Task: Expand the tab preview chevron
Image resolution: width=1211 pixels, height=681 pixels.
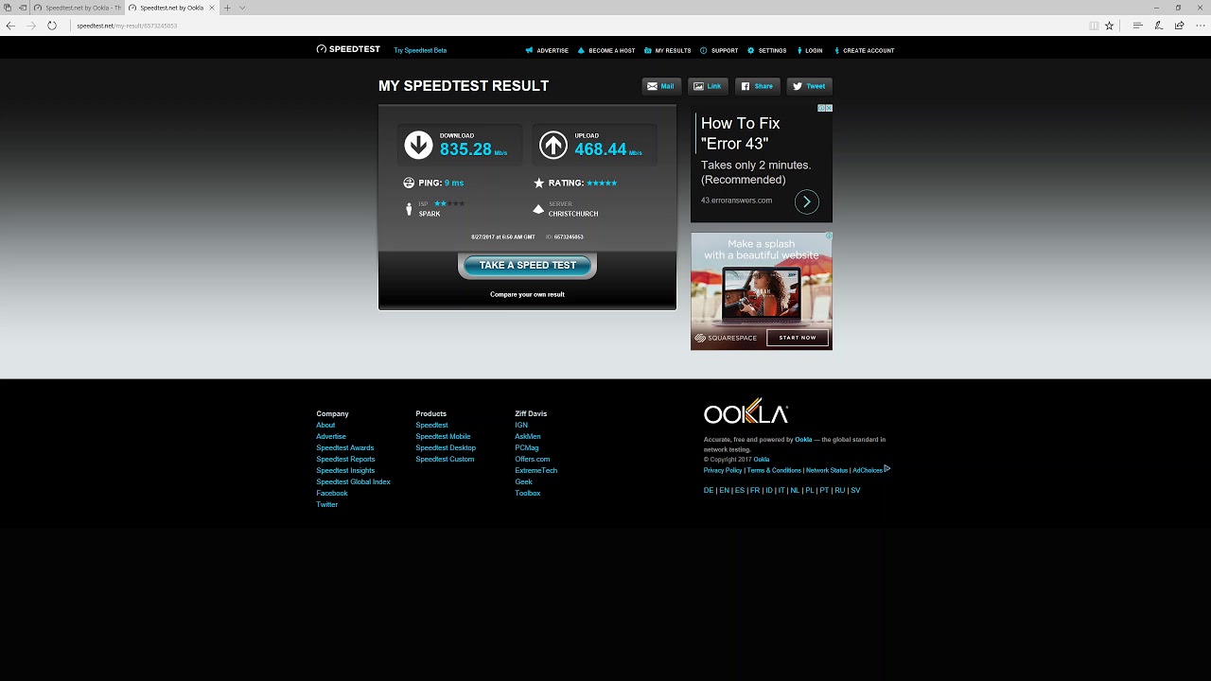Action: tap(242, 8)
